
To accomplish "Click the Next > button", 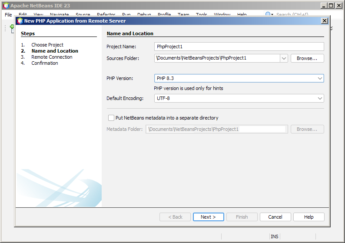I will click(x=208, y=217).
